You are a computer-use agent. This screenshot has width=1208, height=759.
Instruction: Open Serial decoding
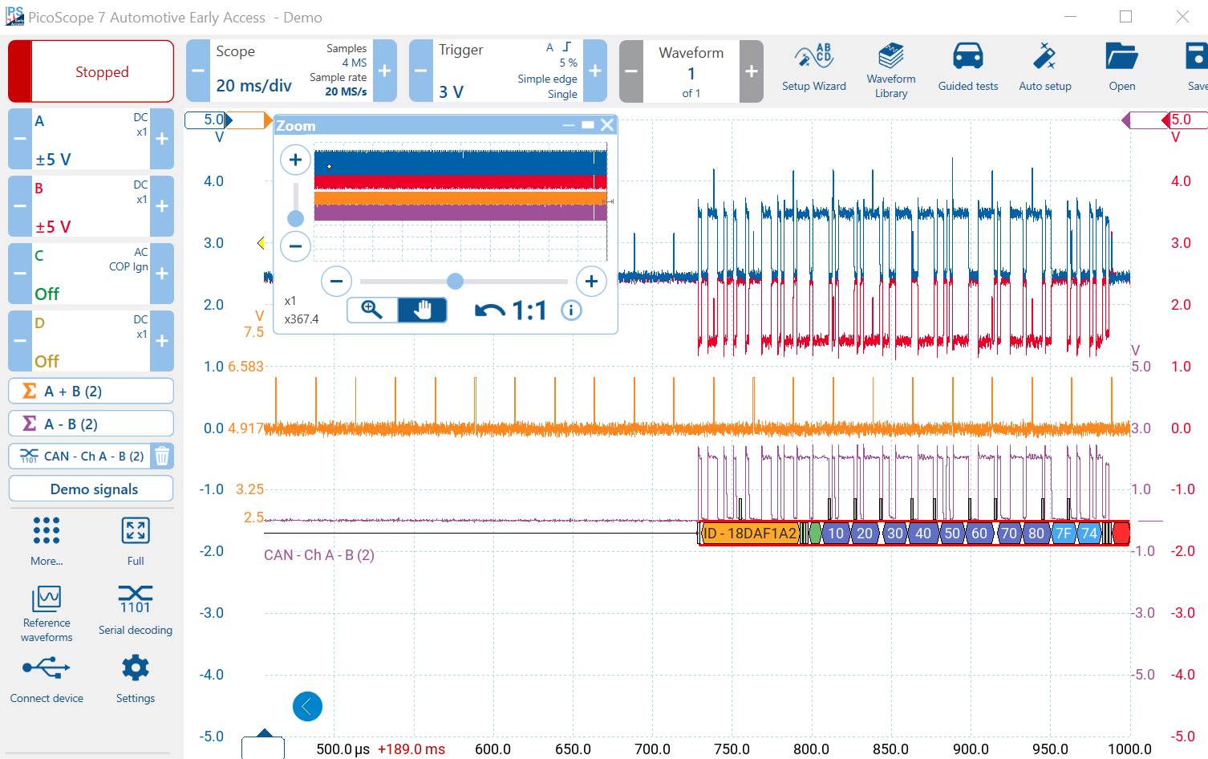[x=136, y=610]
